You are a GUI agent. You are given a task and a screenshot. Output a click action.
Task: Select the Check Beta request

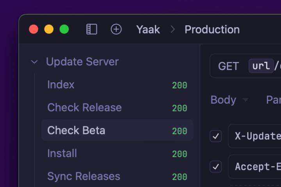[x=76, y=131]
